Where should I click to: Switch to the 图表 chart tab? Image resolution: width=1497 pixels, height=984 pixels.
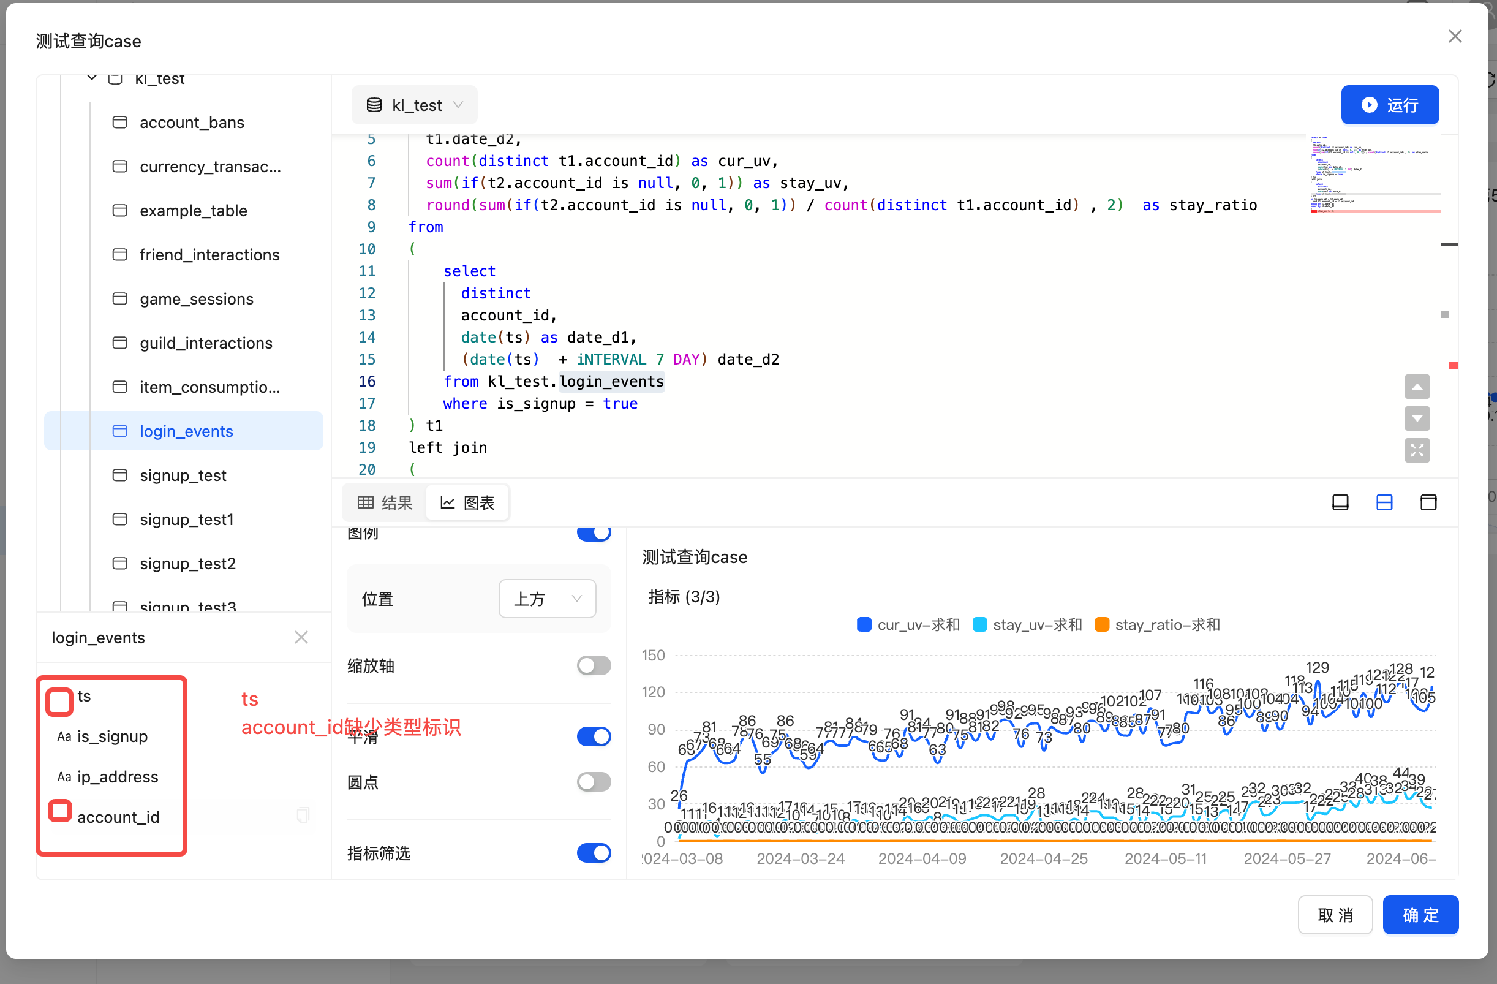[467, 502]
